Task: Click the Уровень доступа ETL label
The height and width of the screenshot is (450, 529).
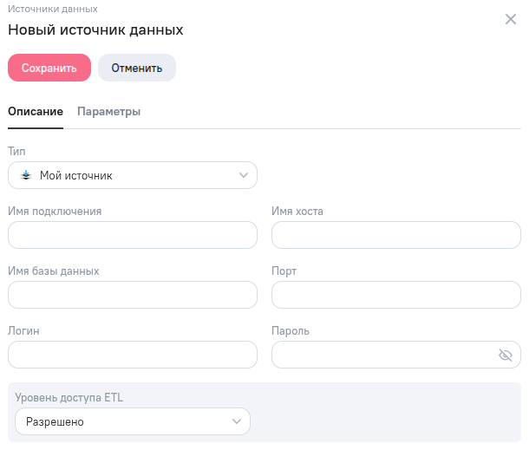Action: point(69,397)
